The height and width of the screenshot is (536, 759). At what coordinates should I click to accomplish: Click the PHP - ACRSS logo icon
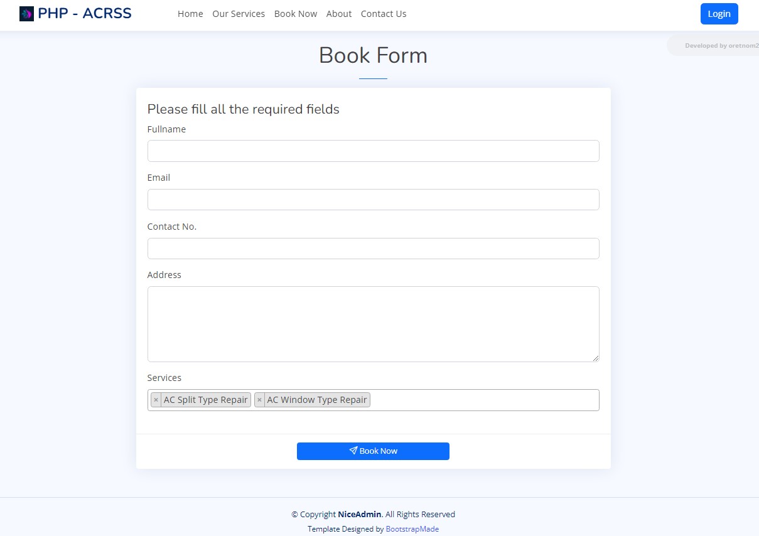26,14
